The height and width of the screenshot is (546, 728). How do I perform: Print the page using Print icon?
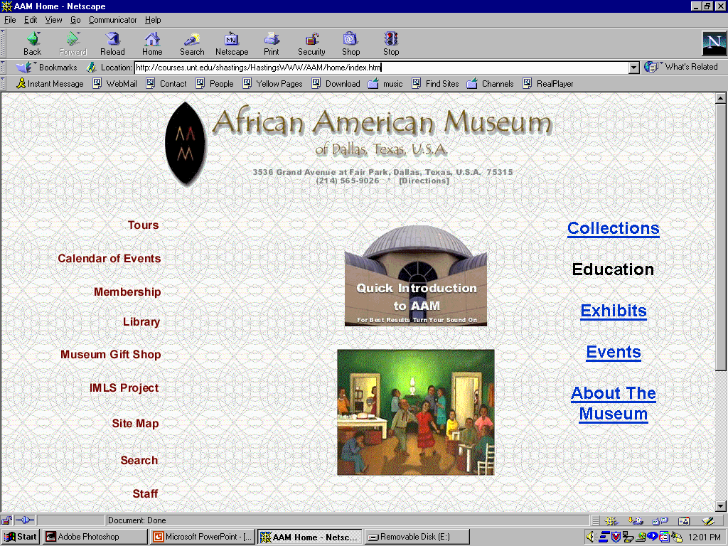point(272,43)
